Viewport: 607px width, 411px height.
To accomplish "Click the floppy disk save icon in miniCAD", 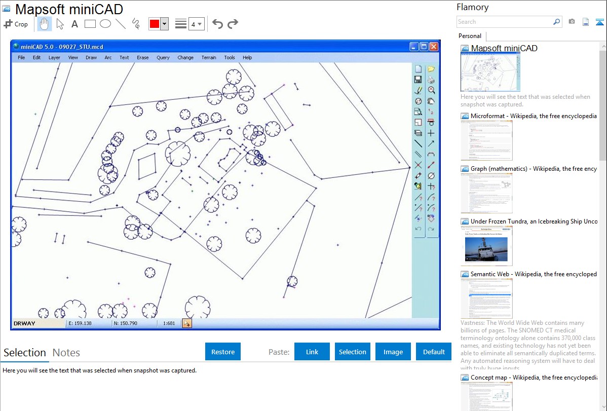I will click(418, 80).
